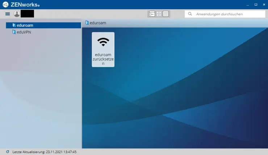Minimize the ZENworks window
The image size is (268, 155).
coord(247,5)
